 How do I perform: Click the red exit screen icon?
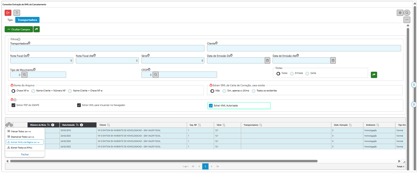point(8,13)
